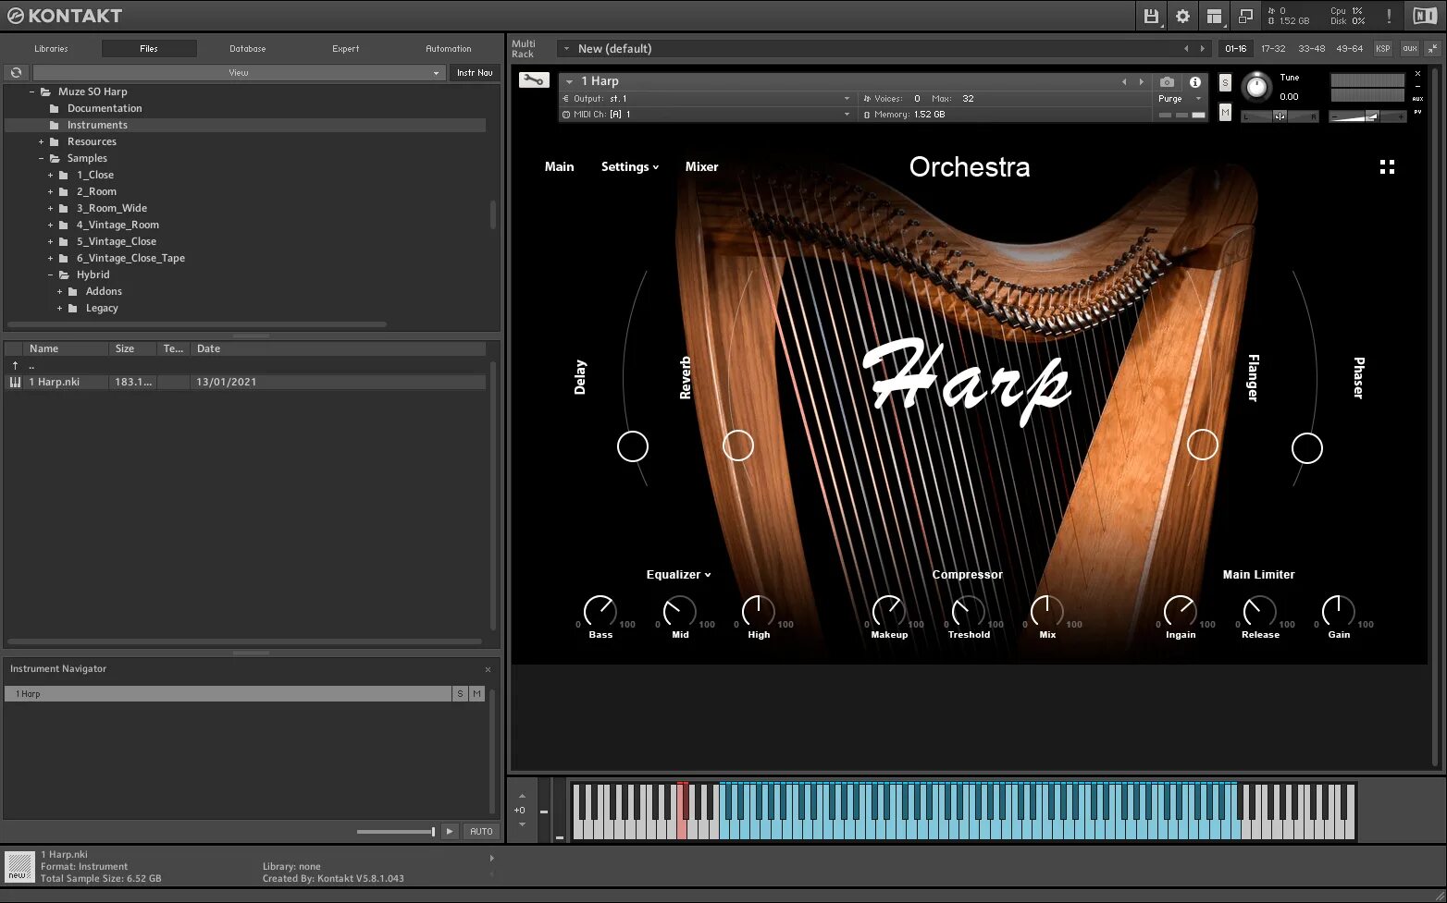
Task: Toggle AUTO preview button
Action: 481,831
